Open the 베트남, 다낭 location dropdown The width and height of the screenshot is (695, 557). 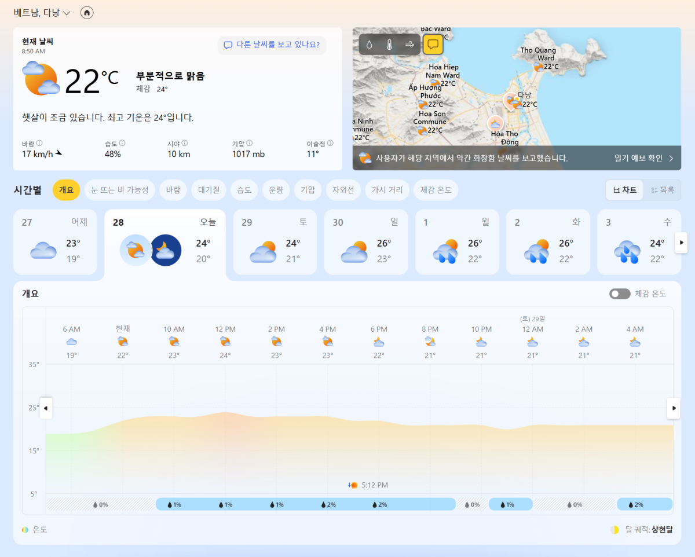42,13
